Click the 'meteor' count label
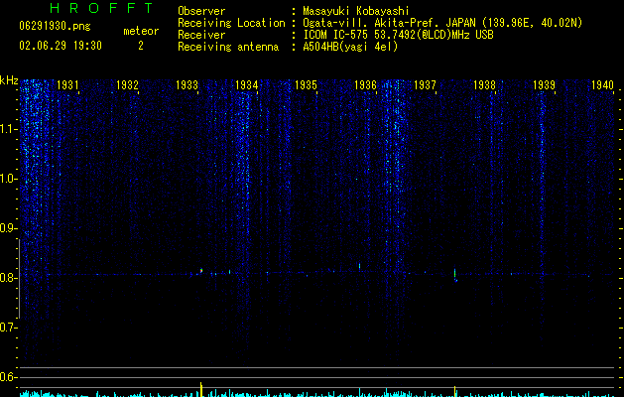The image size is (624, 397). pos(141,31)
